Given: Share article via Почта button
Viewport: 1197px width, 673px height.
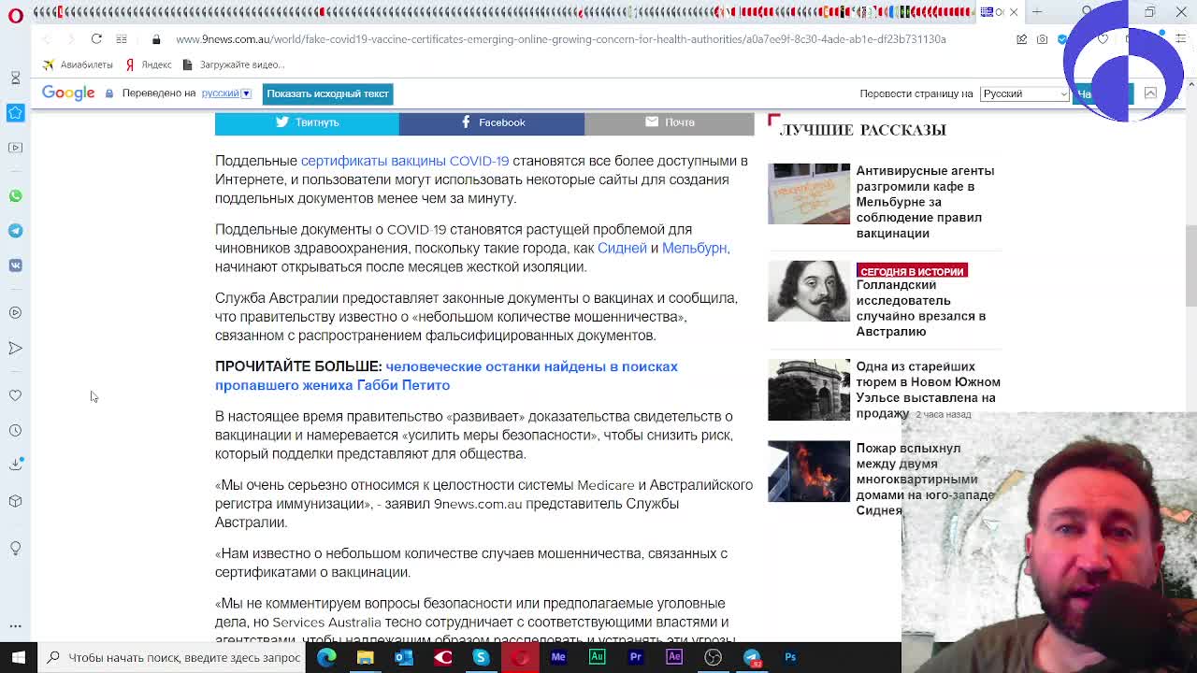Looking at the screenshot, I should coord(670,122).
